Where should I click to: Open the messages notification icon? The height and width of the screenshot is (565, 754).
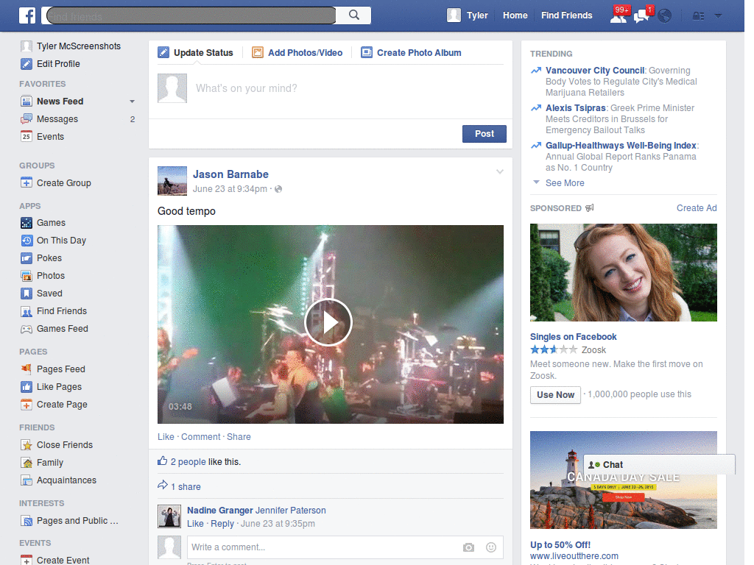pyautogui.click(x=641, y=16)
